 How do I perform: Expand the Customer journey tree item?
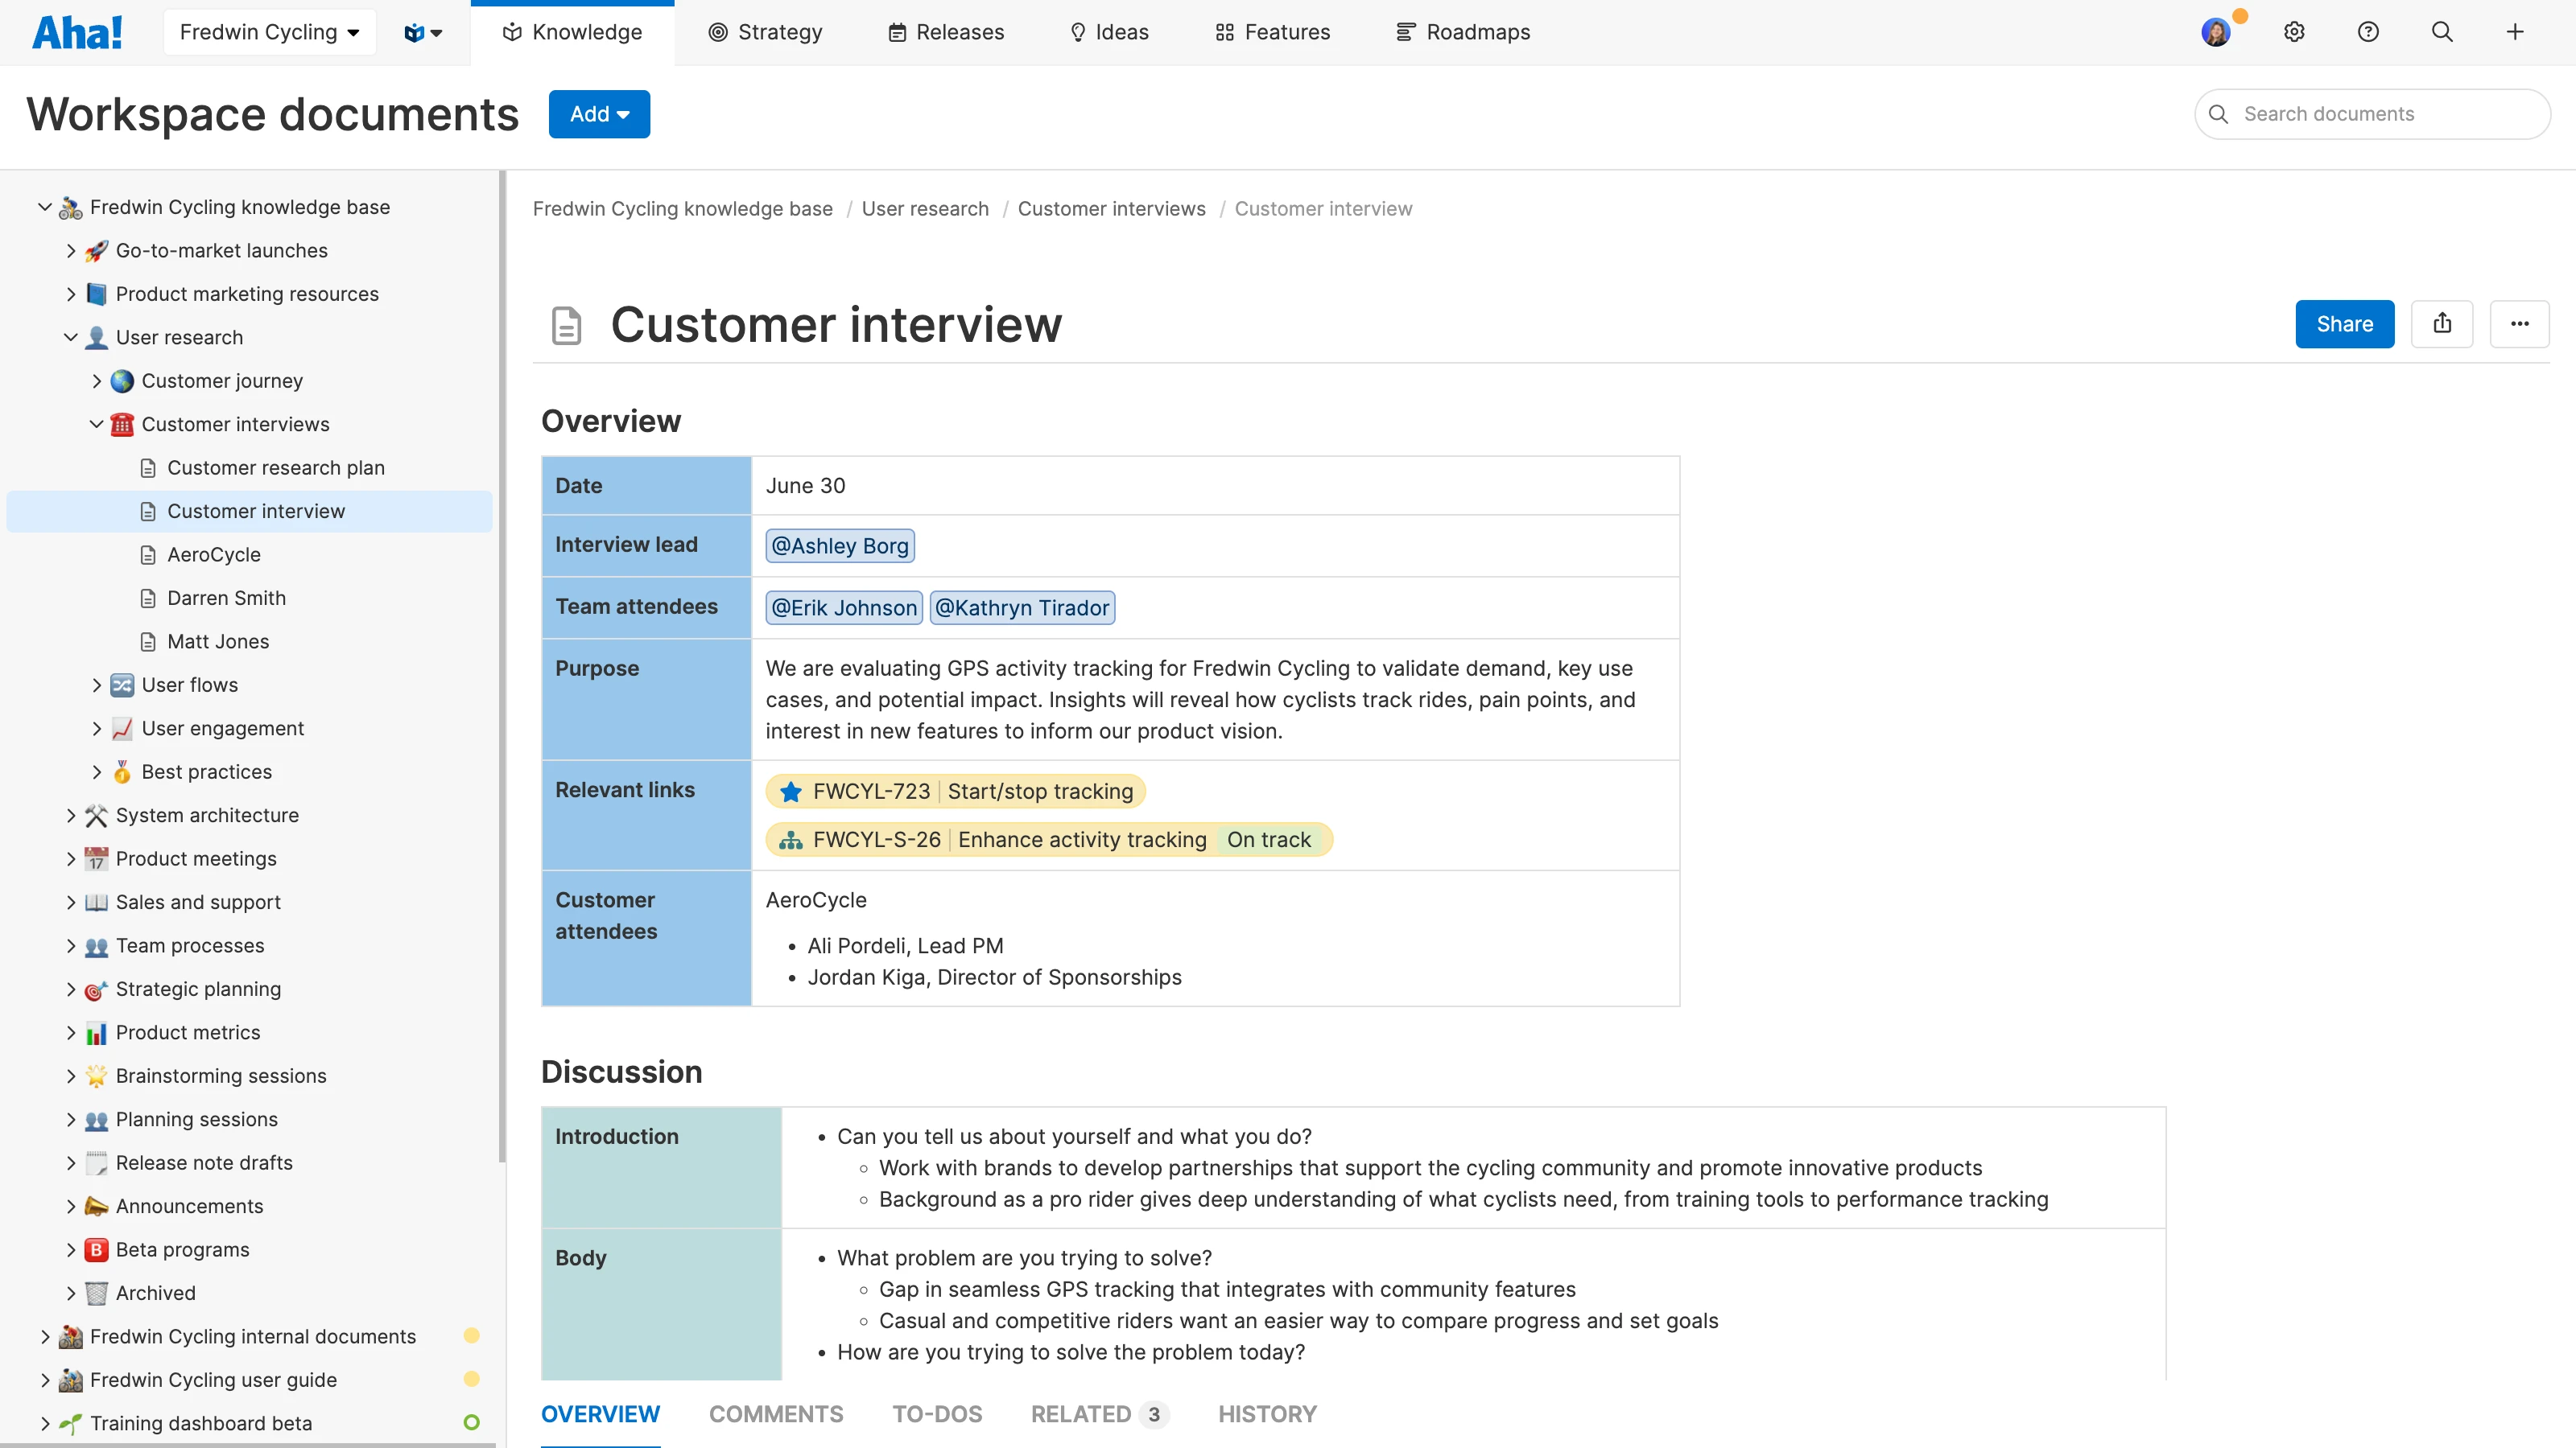point(96,381)
